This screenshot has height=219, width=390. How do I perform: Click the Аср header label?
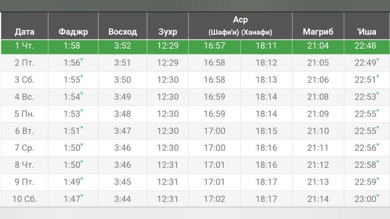pyautogui.click(x=240, y=19)
